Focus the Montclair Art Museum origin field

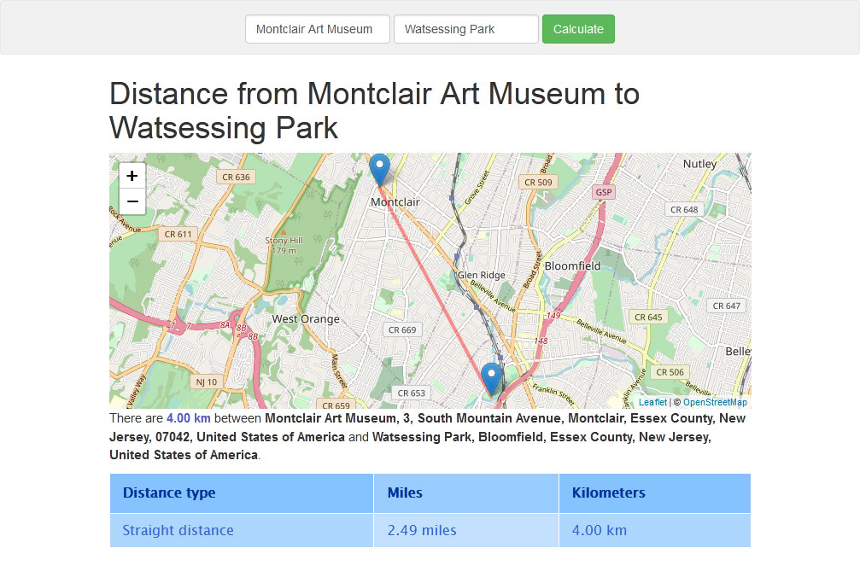[318, 29]
